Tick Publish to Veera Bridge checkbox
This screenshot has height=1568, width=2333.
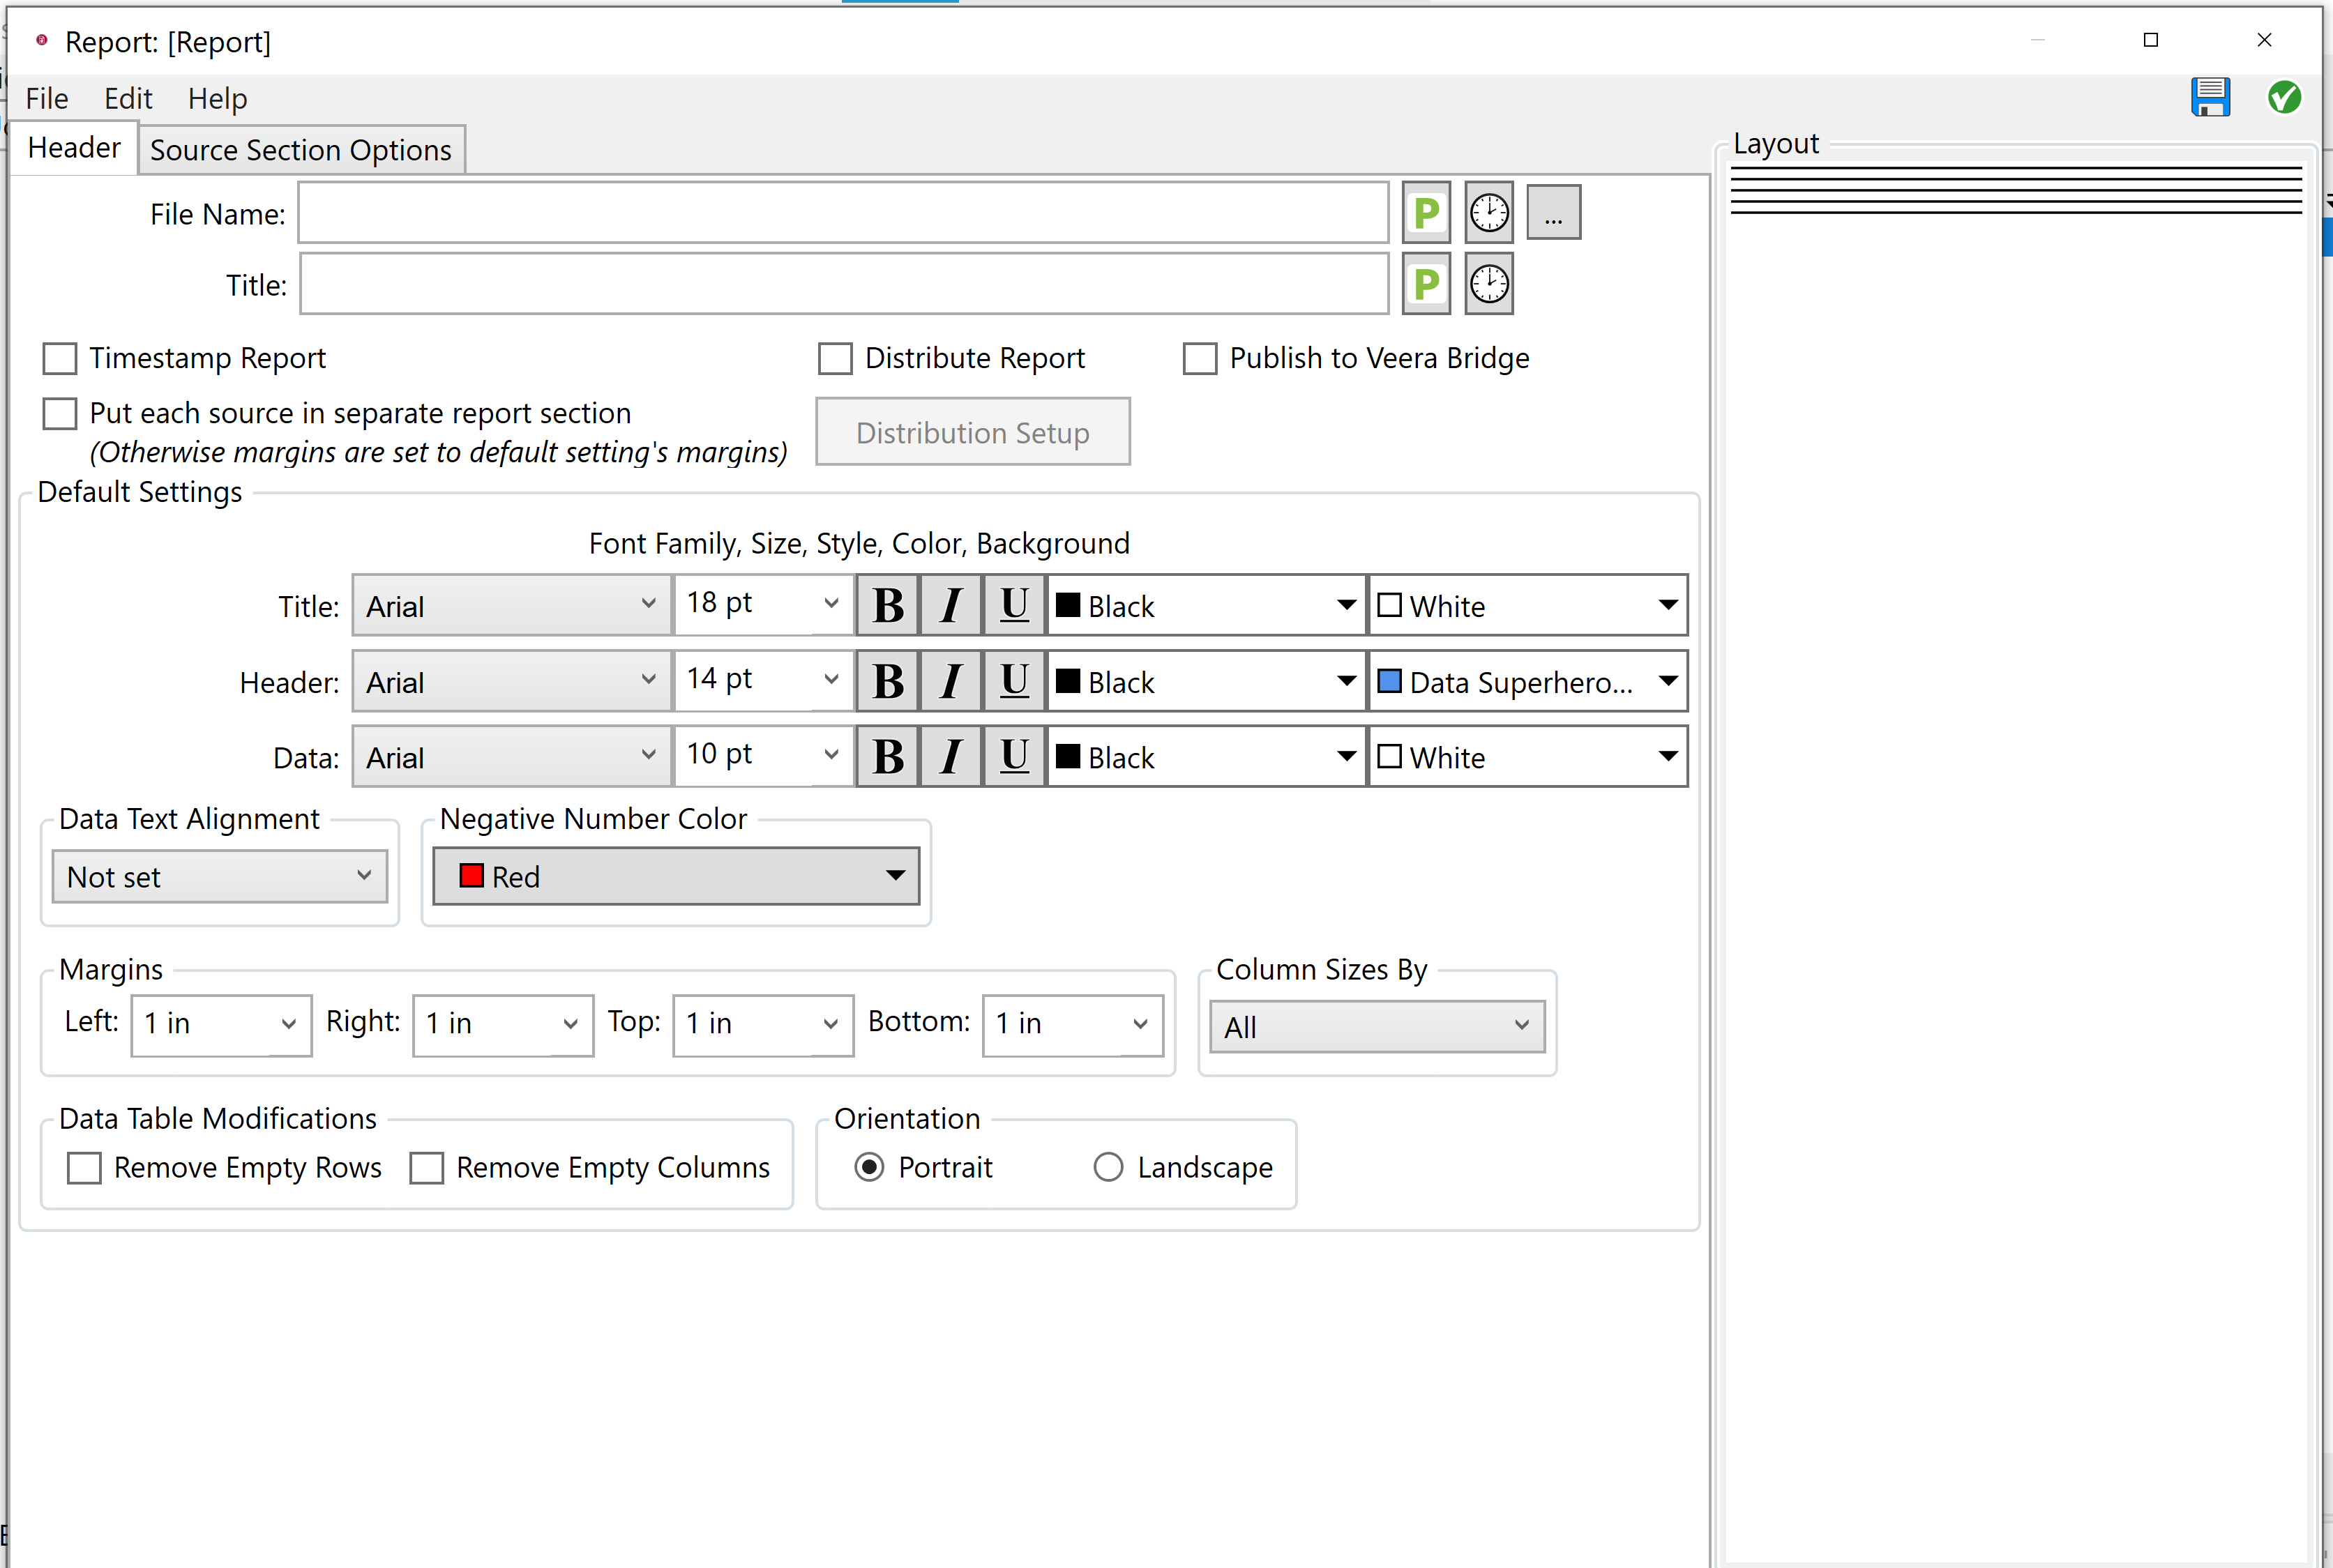point(1200,358)
